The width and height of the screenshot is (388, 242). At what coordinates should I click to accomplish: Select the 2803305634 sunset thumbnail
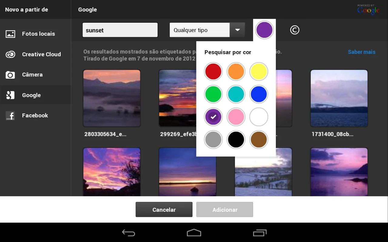pyautogui.click(x=112, y=98)
